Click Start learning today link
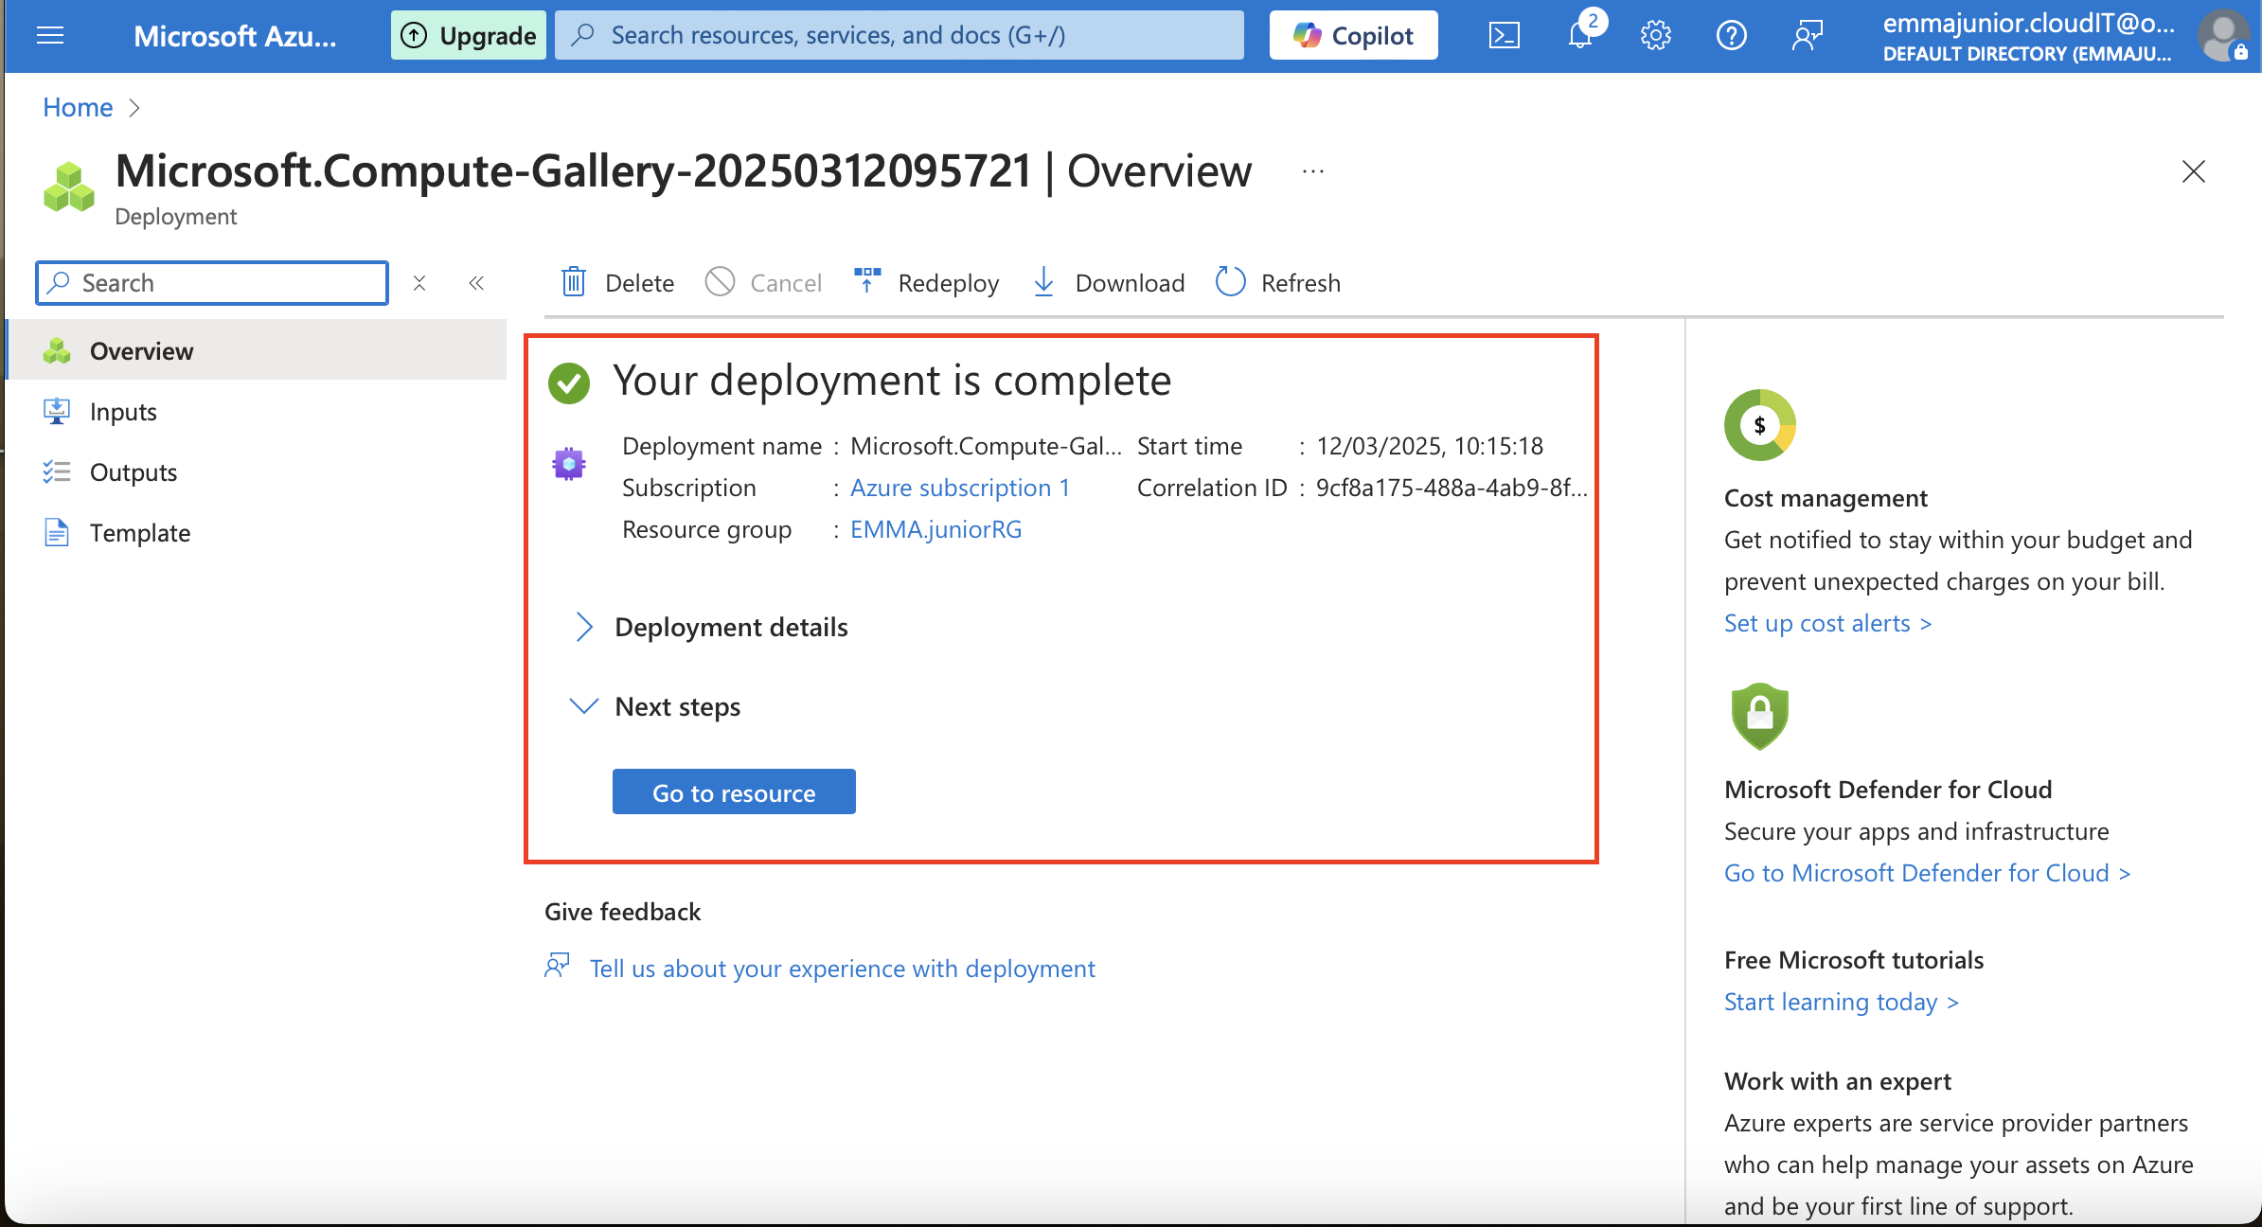 point(1841,1002)
